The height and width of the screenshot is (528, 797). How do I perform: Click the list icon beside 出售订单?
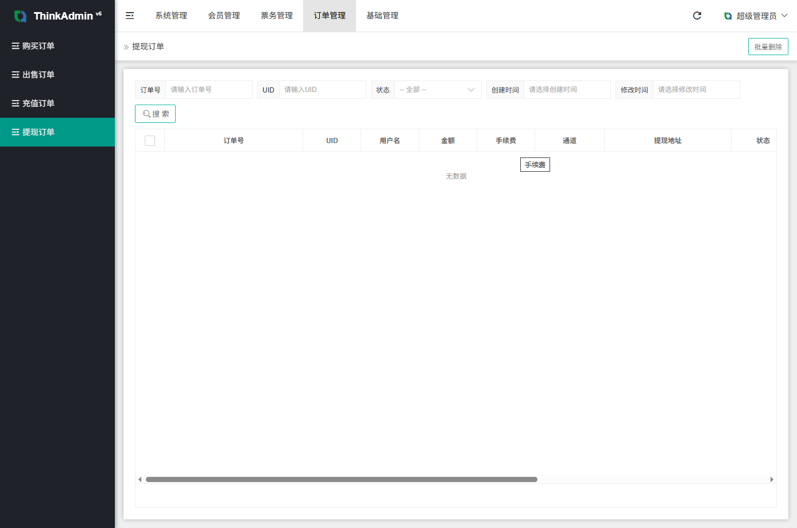coord(16,75)
